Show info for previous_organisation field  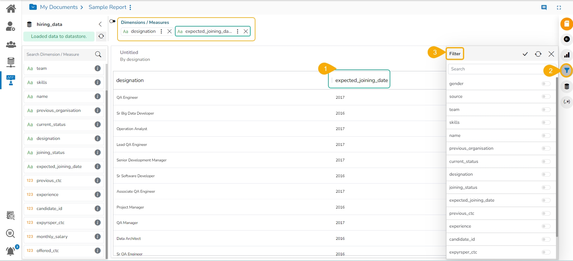click(x=97, y=110)
